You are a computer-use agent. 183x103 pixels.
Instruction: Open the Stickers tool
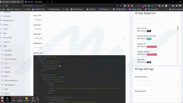tap(27, 99)
